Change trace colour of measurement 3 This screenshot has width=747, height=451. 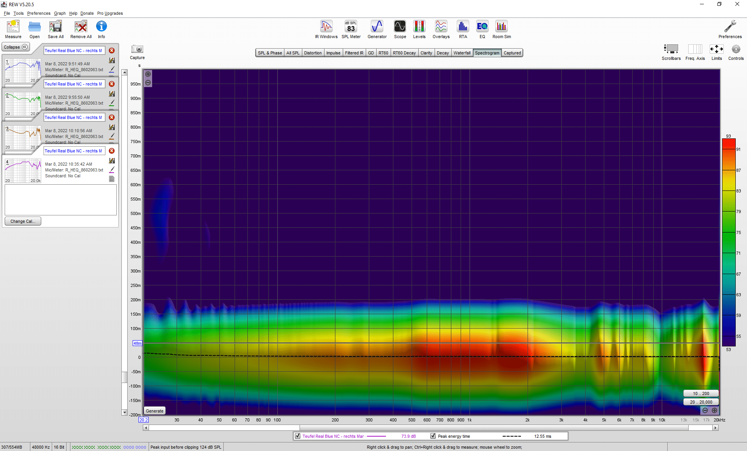tap(112, 136)
